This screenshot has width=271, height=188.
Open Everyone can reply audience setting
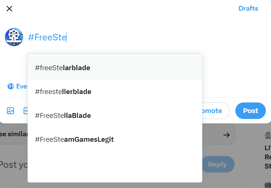click(x=21, y=86)
